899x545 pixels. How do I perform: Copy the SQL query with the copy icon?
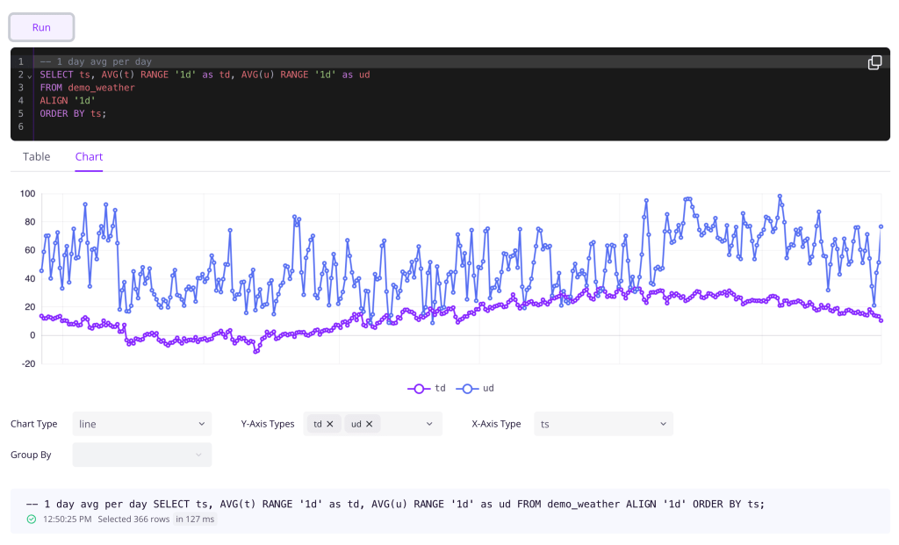(874, 62)
